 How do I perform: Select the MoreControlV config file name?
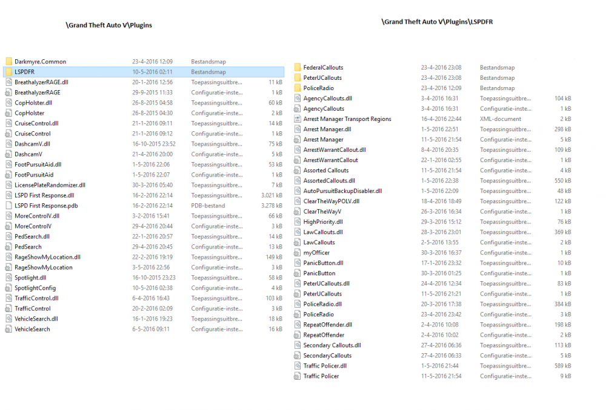[33, 226]
